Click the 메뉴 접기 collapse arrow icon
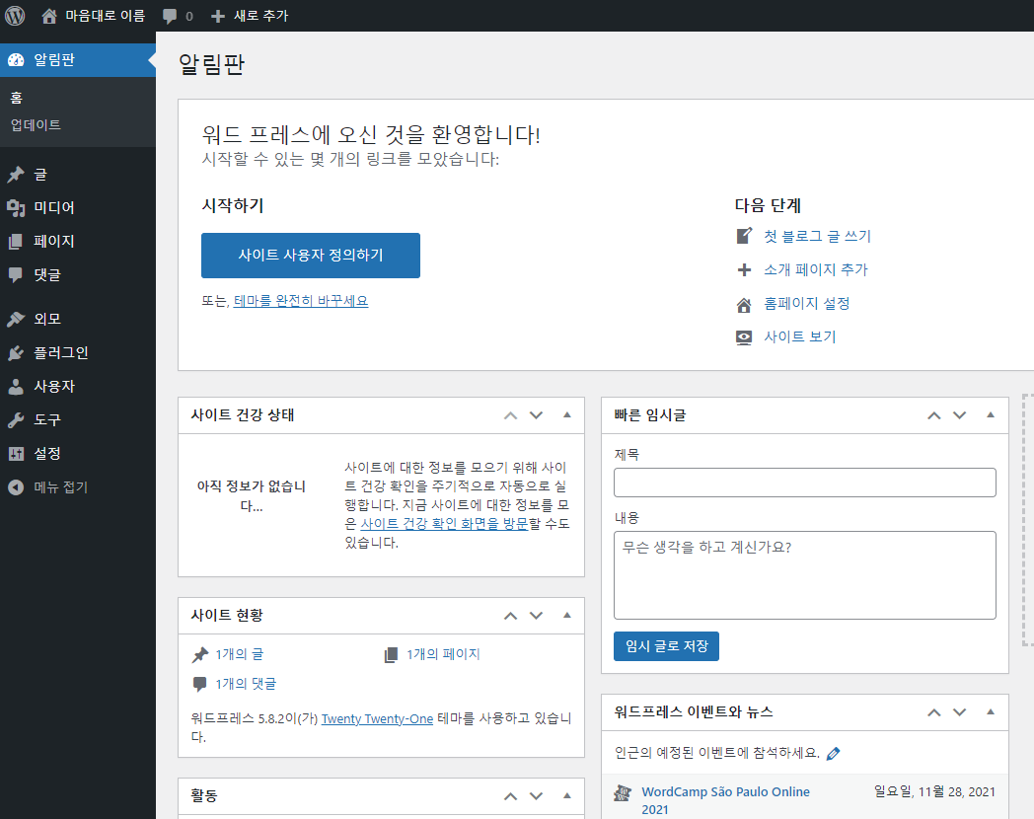 [x=16, y=487]
